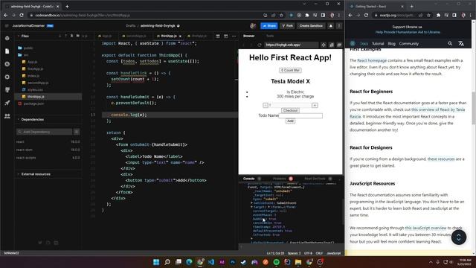Image resolution: width=476 pixels, height=268 pixels.
Task: Close the thirdApp.js editor tab
Action: [180, 36]
